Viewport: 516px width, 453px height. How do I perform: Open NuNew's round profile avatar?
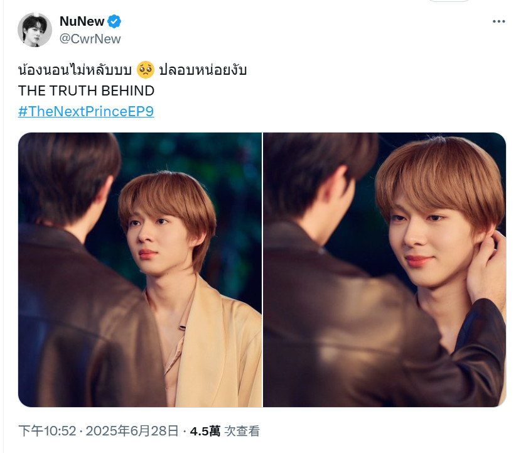[35, 30]
